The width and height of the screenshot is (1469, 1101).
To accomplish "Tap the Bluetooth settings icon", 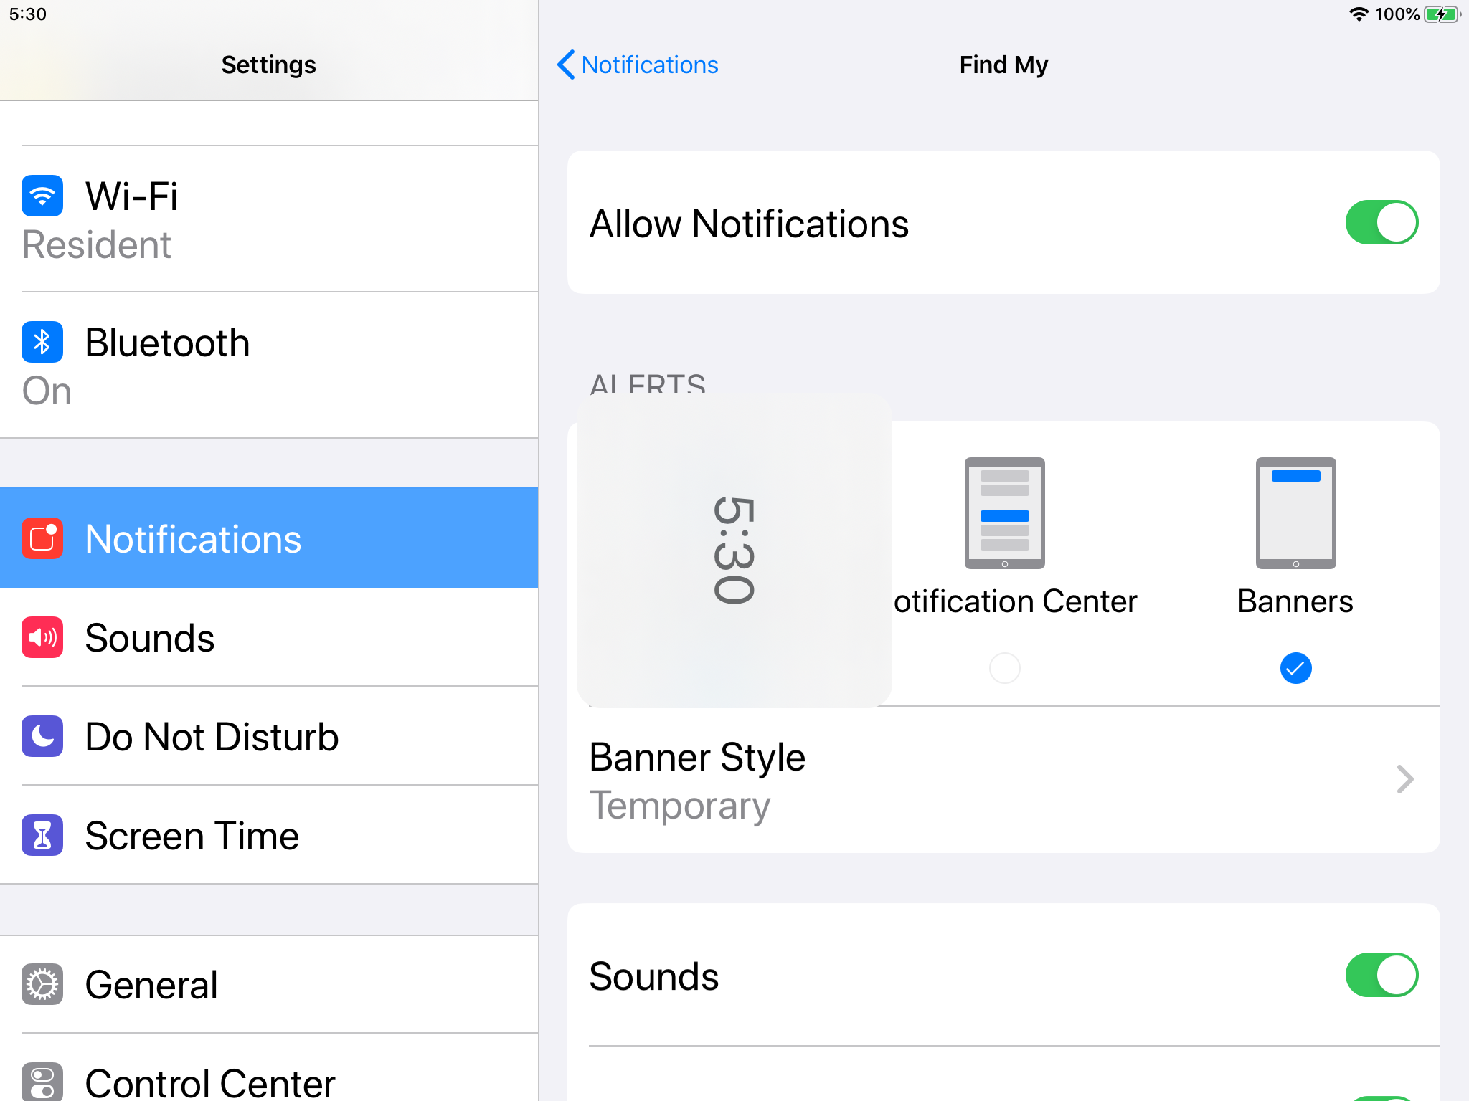I will coord(42,342).
